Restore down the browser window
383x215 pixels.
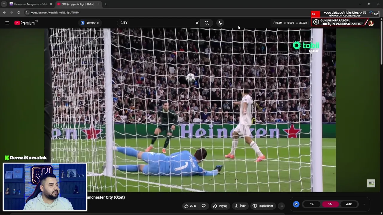[x=369, y=4]
